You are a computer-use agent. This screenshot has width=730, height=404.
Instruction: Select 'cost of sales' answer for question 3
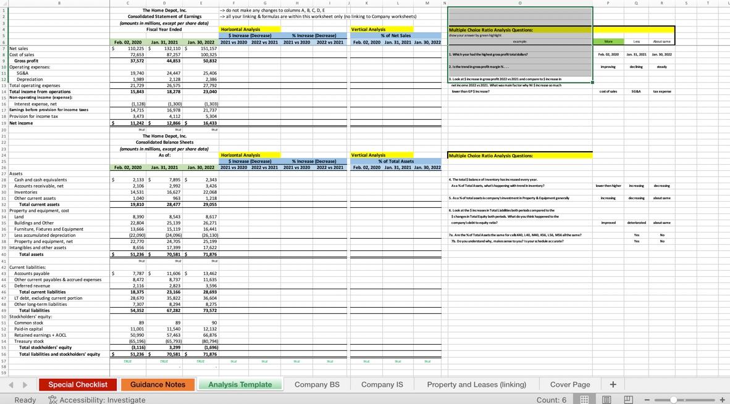pos(608,91)
